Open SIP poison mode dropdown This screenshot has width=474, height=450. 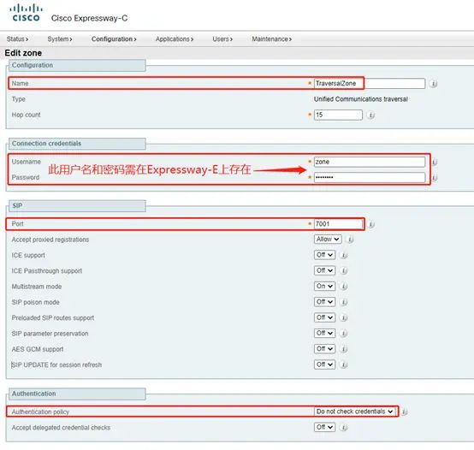(x=324, y=302)
